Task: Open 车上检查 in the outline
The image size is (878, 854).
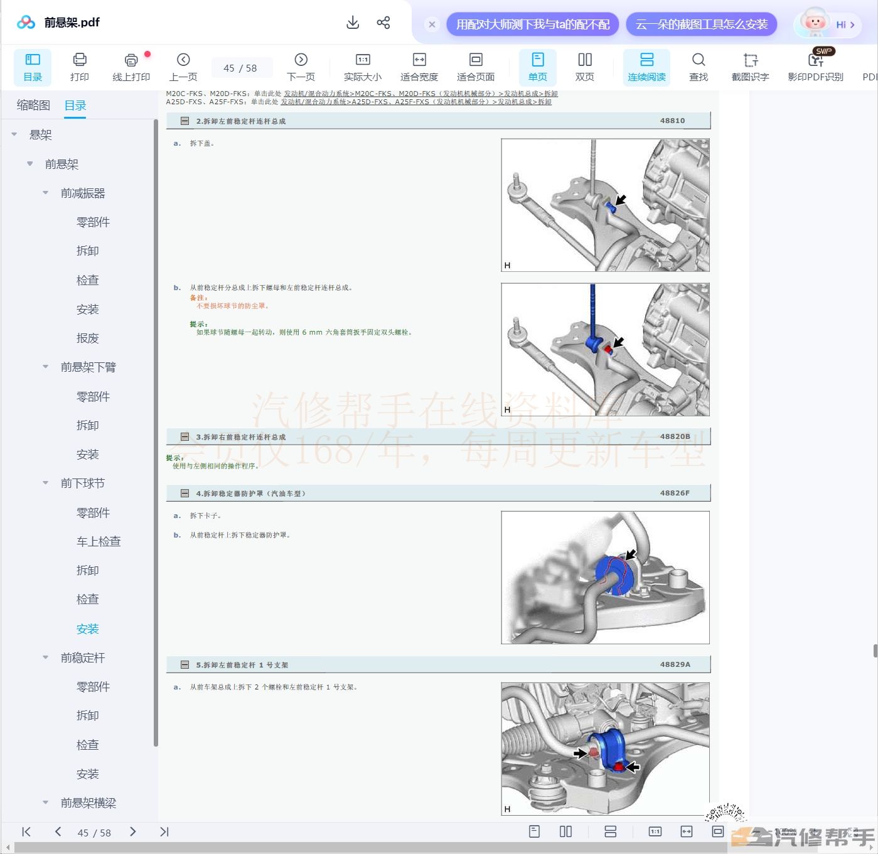Action: [x=99, y=541]
